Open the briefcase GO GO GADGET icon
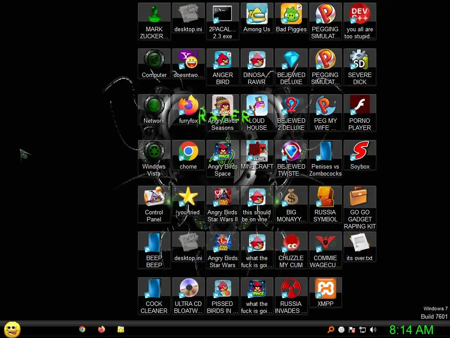 click(359, 208)
